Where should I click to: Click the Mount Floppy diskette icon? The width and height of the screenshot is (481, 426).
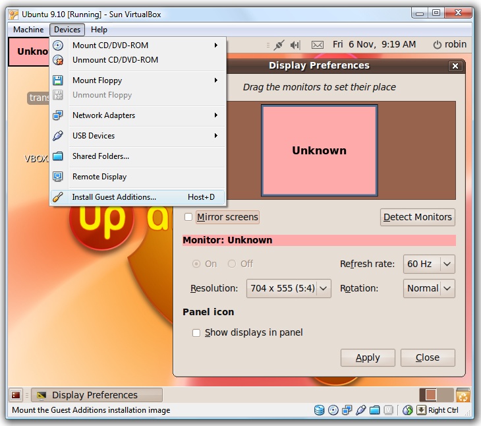pyautogui.click(x=58, y=80)
